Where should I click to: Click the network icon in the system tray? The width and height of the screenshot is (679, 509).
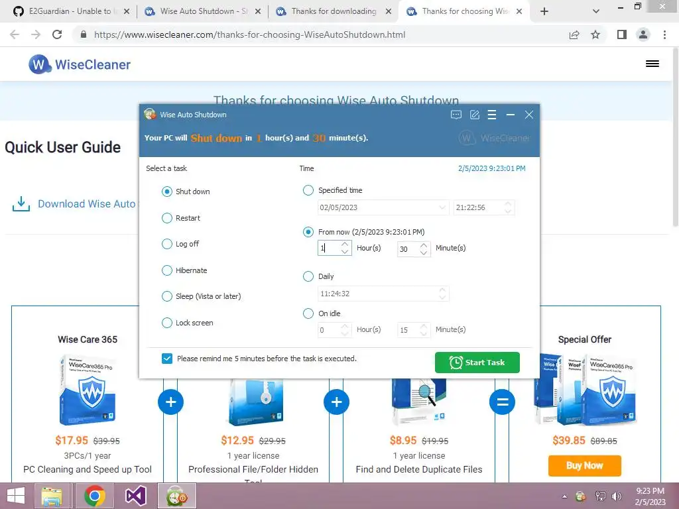(x=600, y=496)
